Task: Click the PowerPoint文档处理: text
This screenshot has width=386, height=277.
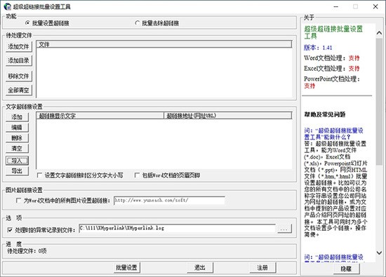Action: (x=332, y=79)
